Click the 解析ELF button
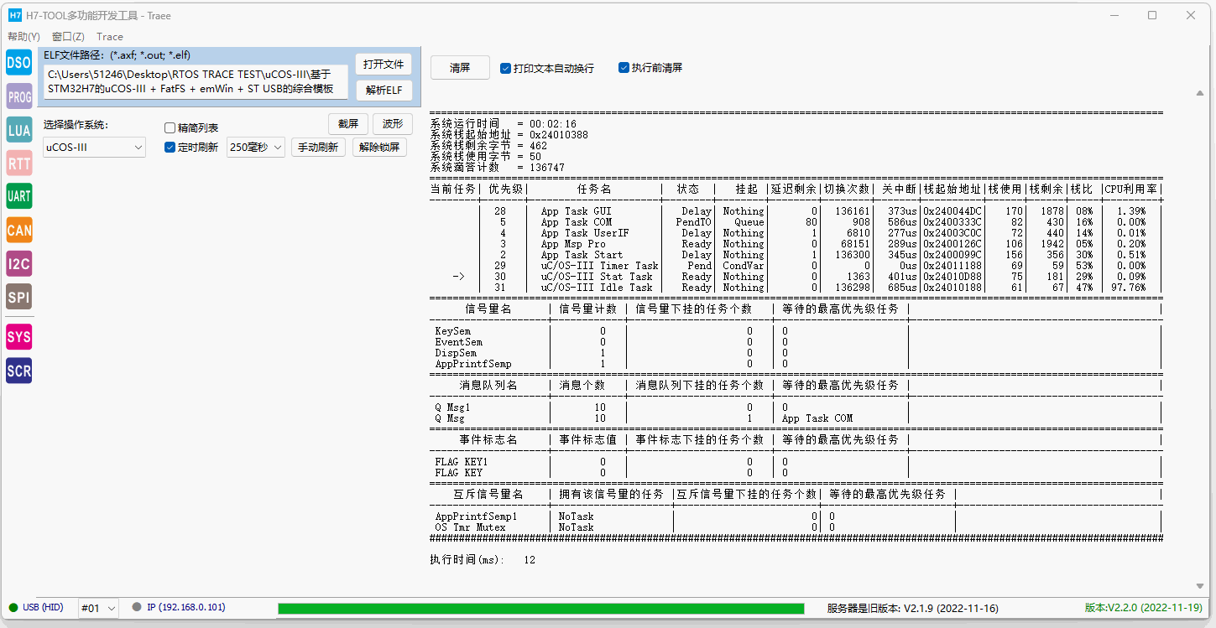Viewport: 1216px width, 628px height. [x=384, y=90]
